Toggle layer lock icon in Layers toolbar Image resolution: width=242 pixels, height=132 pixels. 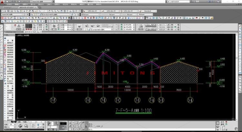click(x=41, y=15)
